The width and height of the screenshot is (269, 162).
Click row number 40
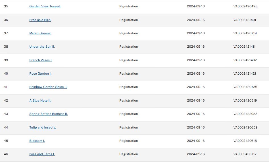point(6,73)
